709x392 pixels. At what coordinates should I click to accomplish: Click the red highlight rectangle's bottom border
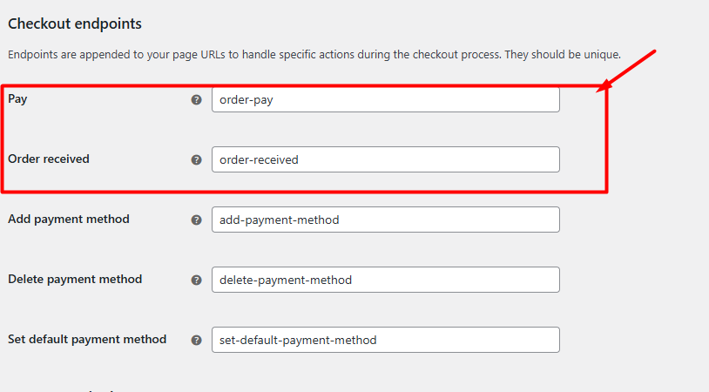[305, 190]
